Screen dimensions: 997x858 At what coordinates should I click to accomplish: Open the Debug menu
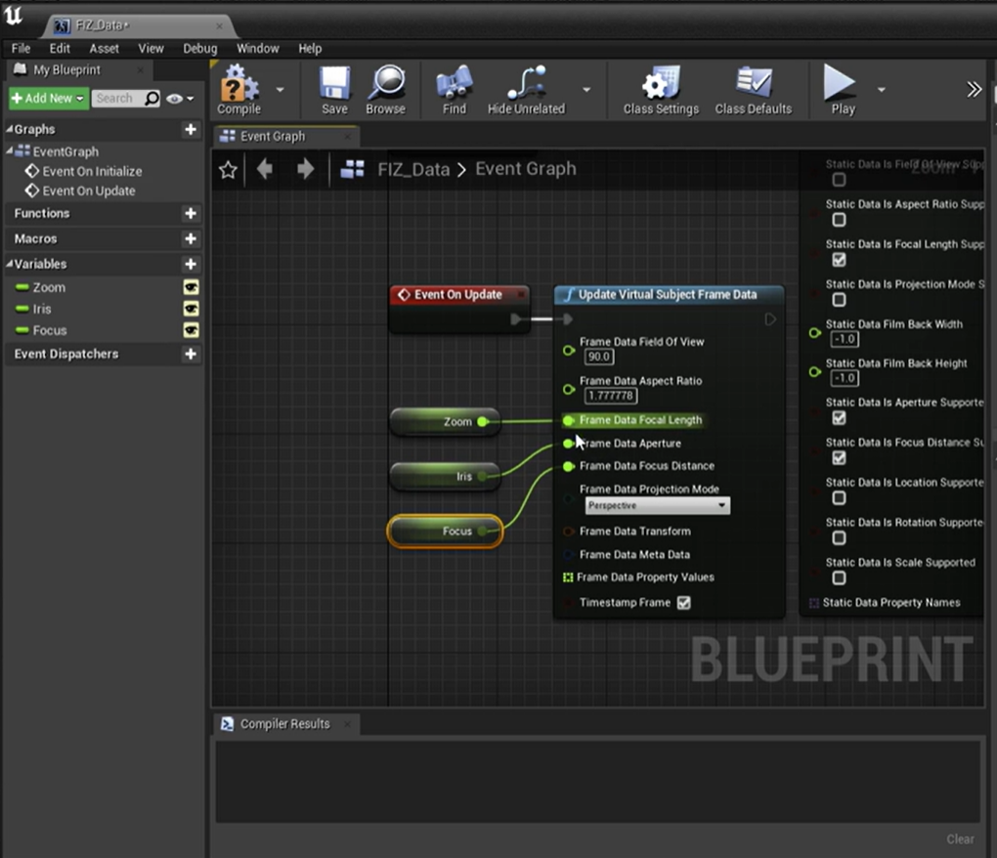[x=199, y=48]
